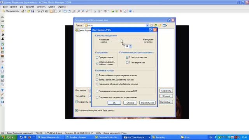The image size is (249, 140).
Task: Select Никогда не обновлять/добавлять эскизы radio button
Action: [97, 84]
